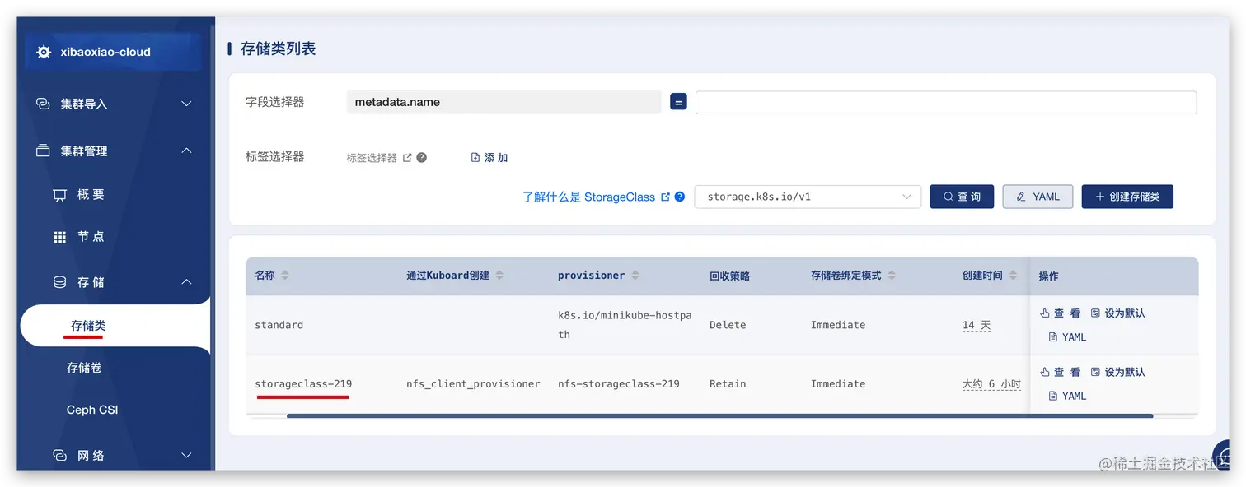Click the 集群管理 sidebar icon

(x=43, y=151)
